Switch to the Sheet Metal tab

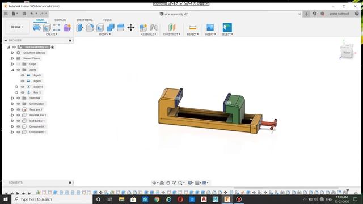tap(85, 20)
